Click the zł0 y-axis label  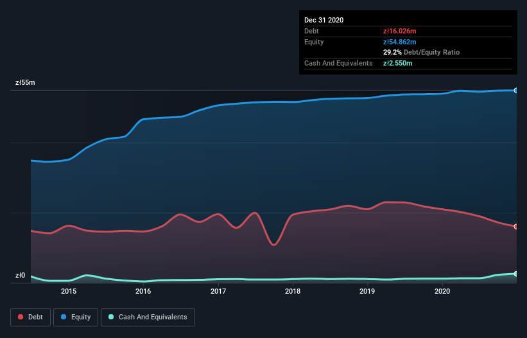20,275
